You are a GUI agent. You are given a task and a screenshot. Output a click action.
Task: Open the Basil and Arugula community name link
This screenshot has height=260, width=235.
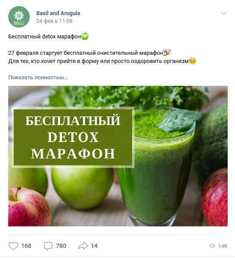pos(58,13)
